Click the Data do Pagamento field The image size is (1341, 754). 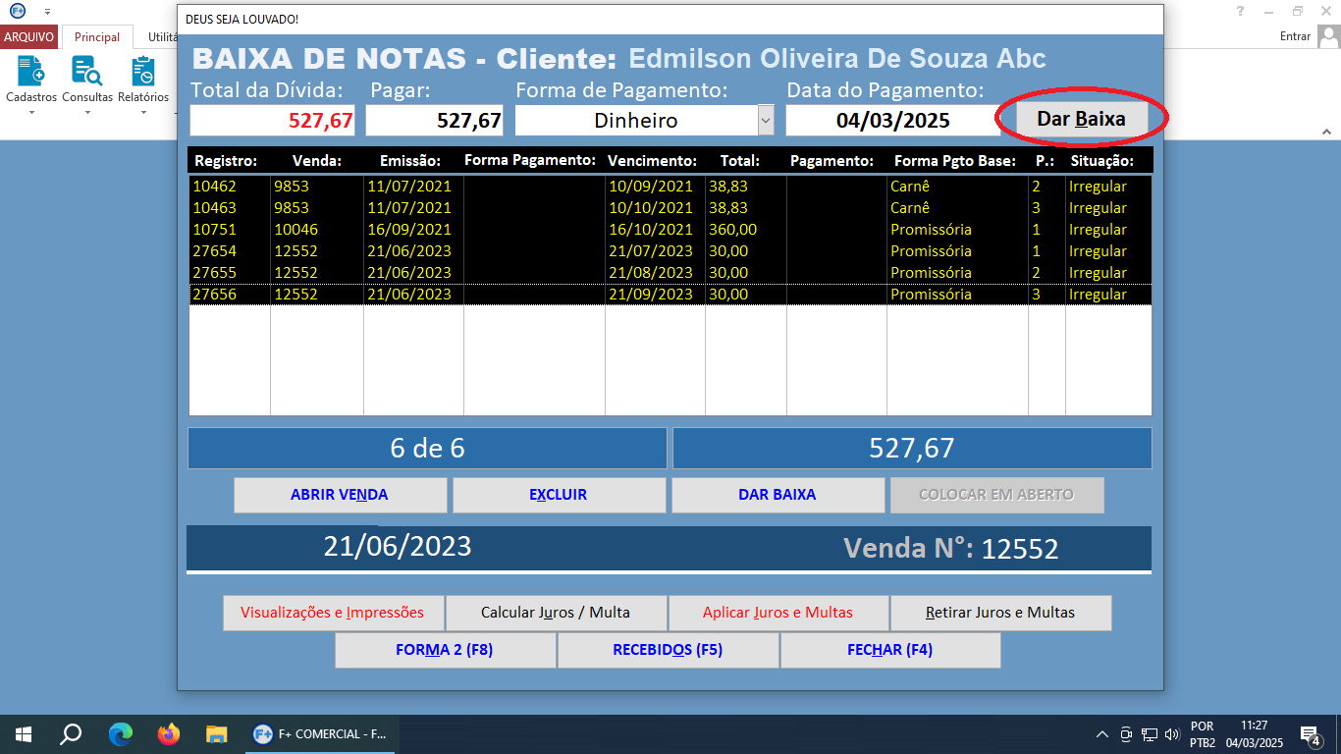tap(892, 121)
